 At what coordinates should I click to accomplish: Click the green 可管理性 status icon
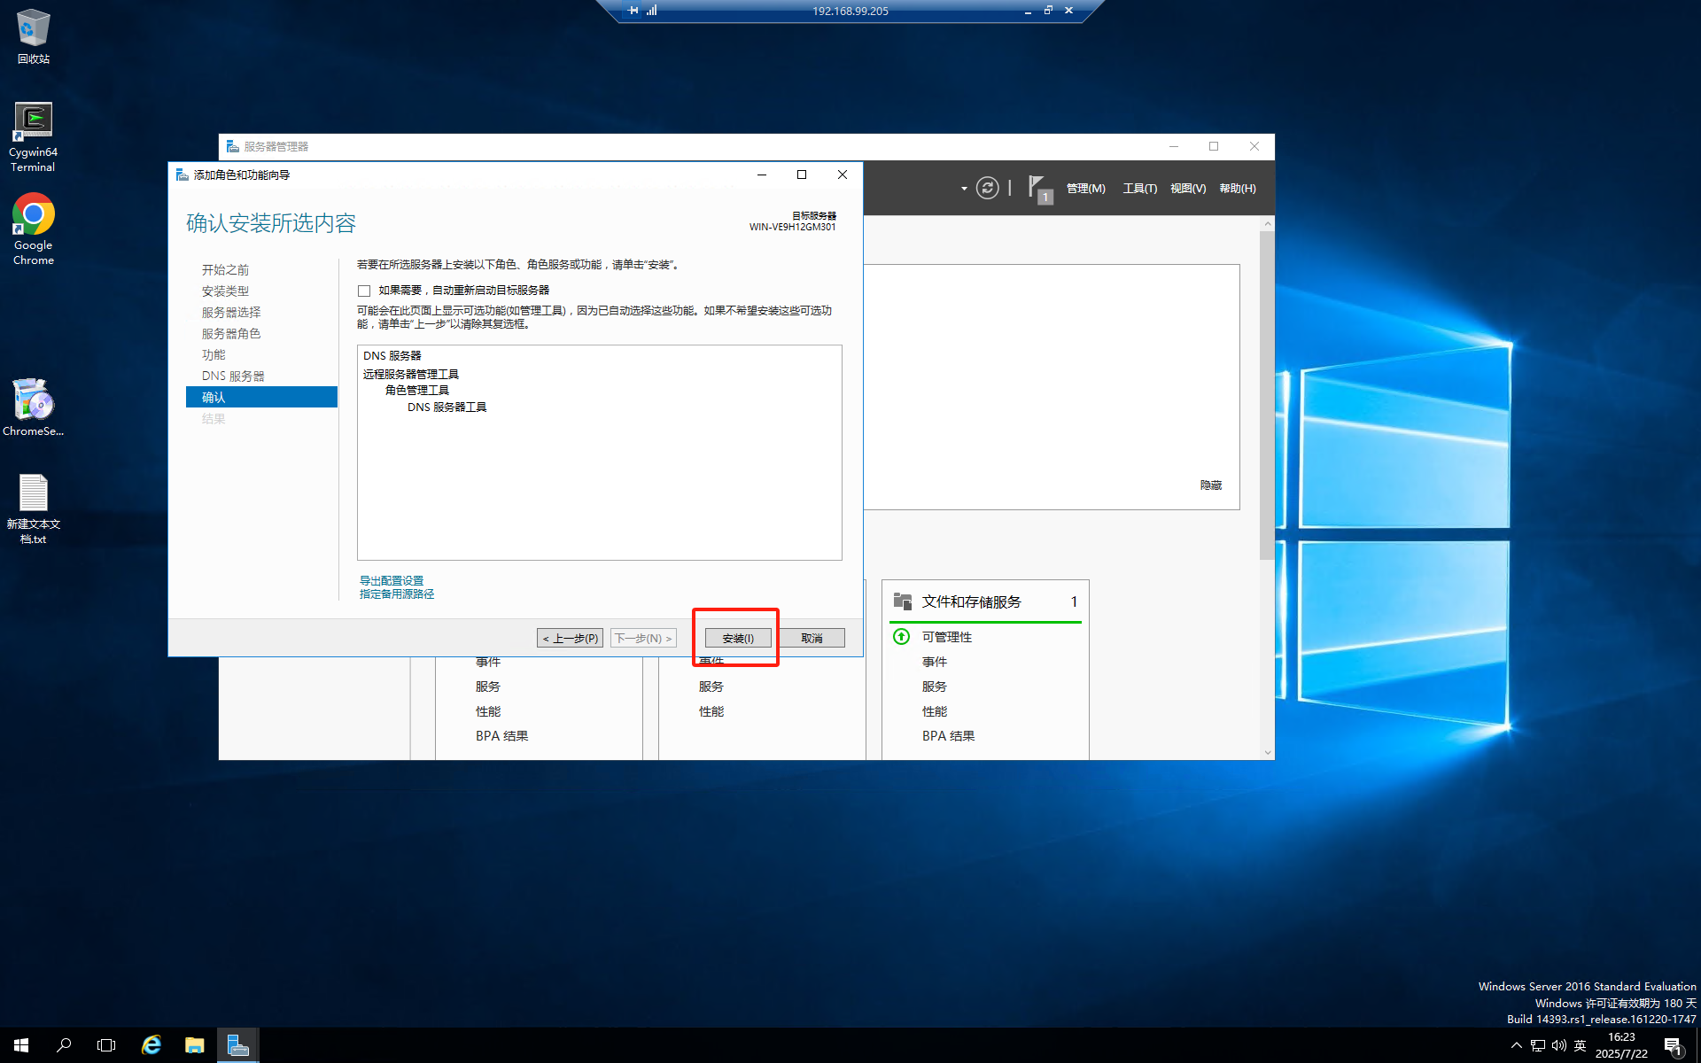pos(901,637)
